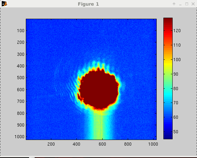
Task: Close the Figure 1 window
Action: click(193, 4)
